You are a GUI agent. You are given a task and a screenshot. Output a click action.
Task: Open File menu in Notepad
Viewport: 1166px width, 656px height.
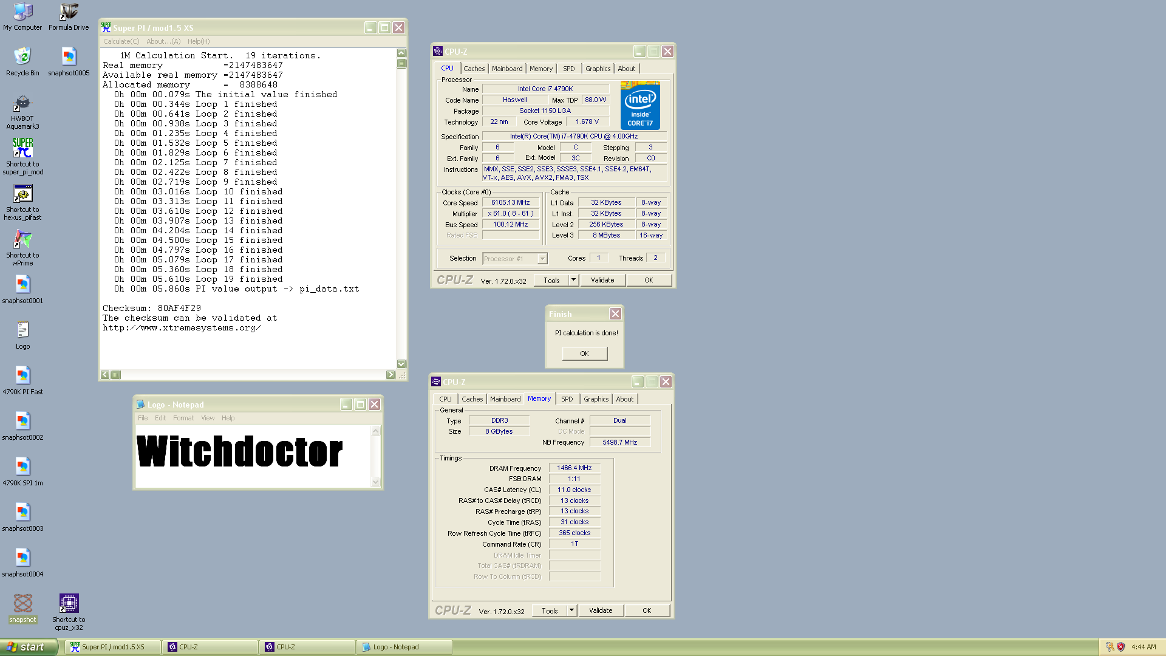143,418
